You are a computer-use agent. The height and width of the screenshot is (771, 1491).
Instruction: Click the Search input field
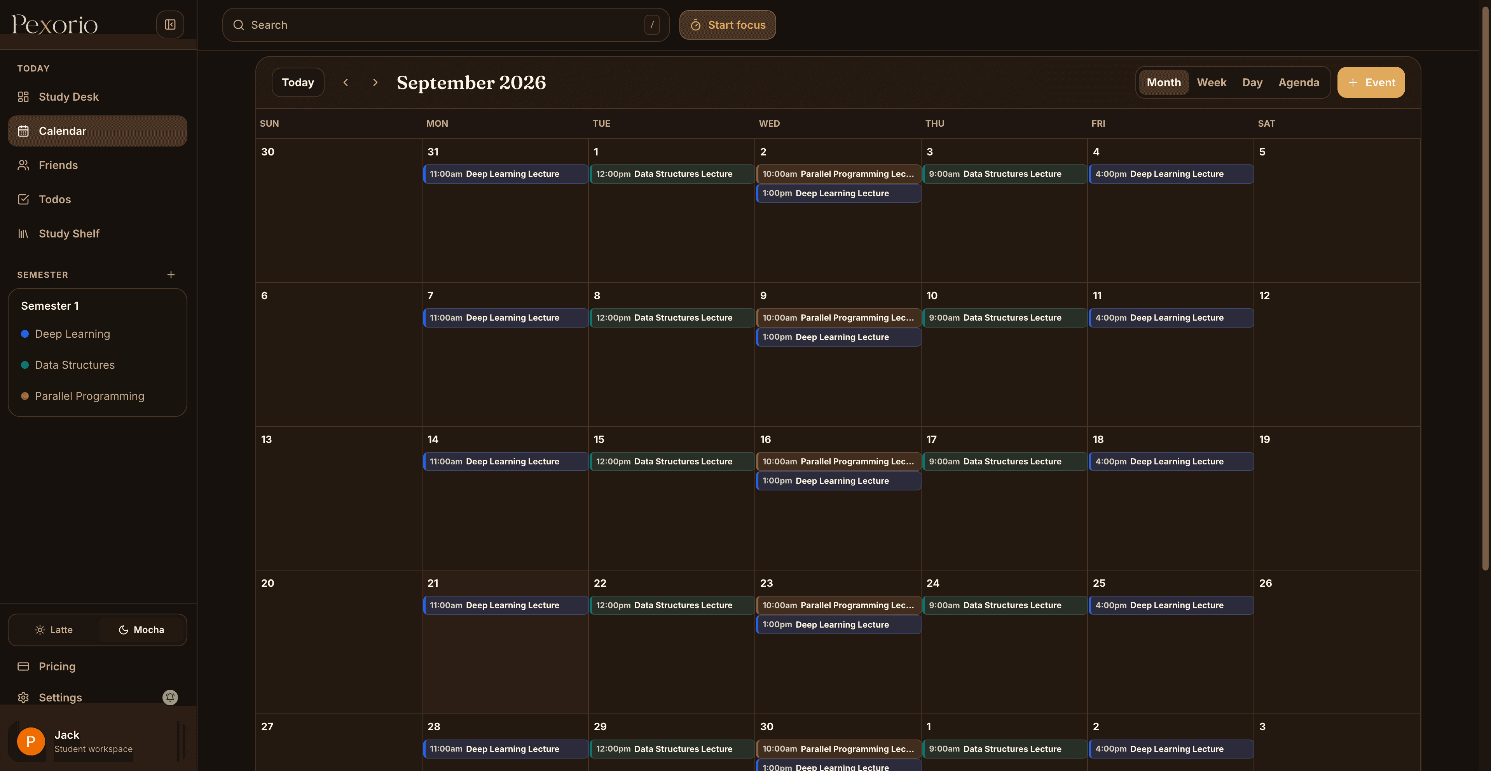(x=446, y=25)
